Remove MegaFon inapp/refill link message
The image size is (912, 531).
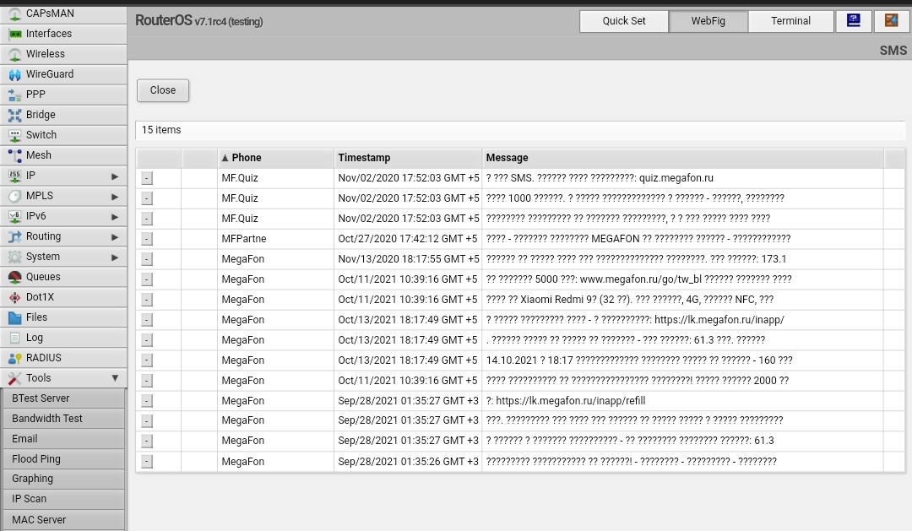coord(147,401)
